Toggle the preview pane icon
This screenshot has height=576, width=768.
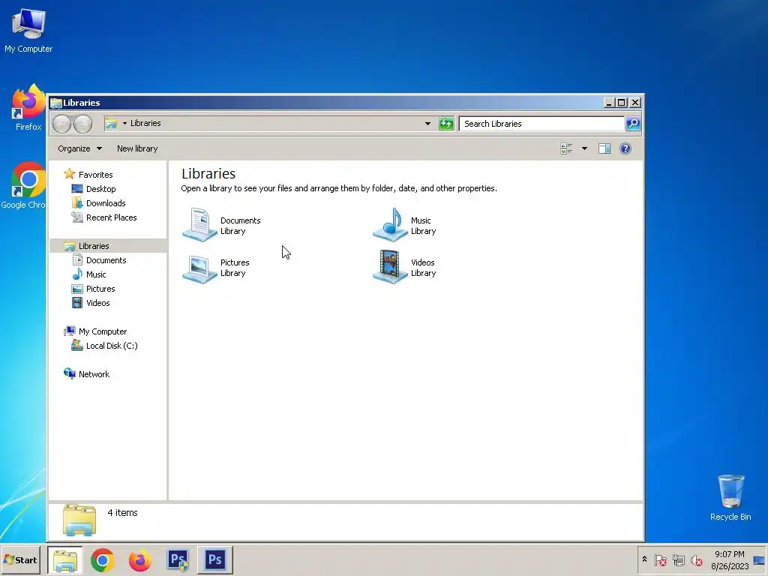(604, 148)
